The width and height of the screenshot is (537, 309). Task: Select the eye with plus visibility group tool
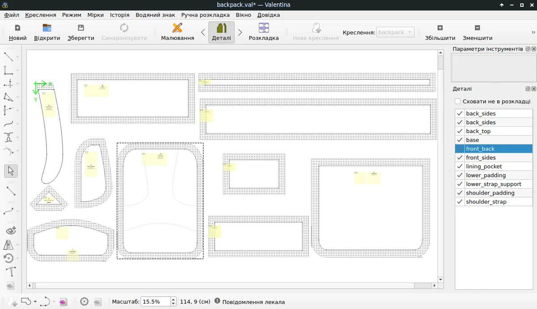(11, 231)
